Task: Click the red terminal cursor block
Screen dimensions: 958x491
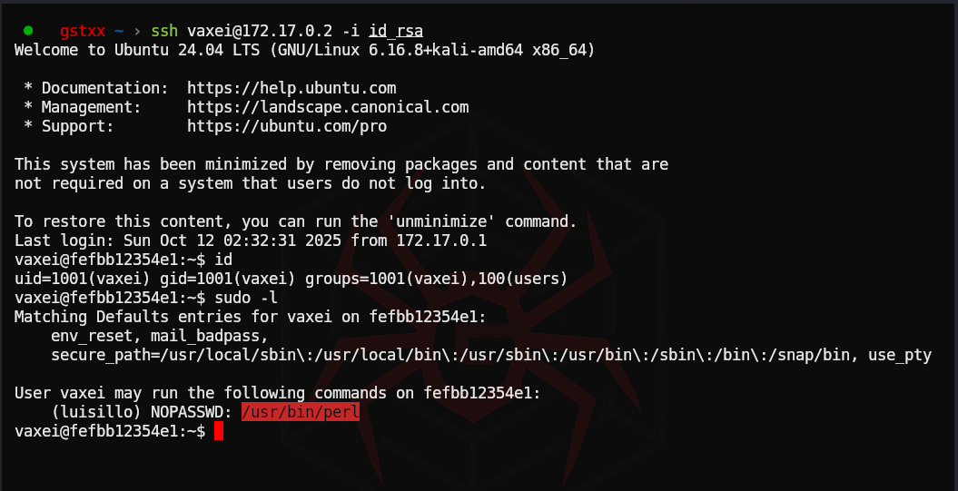Action: (219, 431)
